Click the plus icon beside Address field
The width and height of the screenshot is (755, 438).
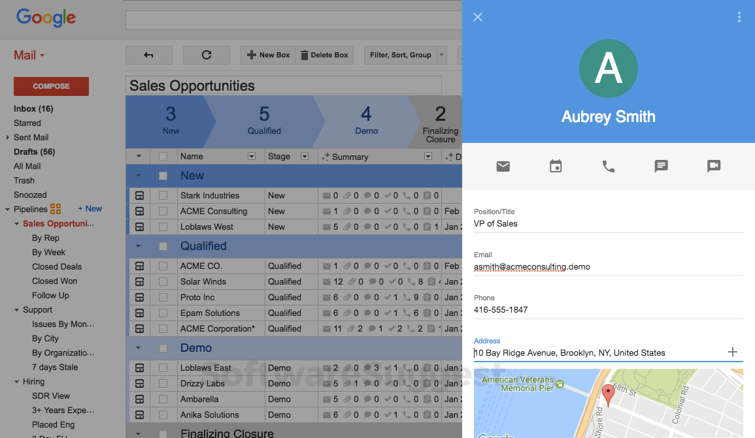pyautogui.click(x=733, y=352)
